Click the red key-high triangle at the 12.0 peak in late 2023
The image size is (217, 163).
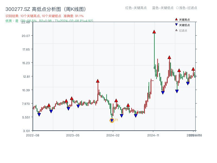(98, 81)
